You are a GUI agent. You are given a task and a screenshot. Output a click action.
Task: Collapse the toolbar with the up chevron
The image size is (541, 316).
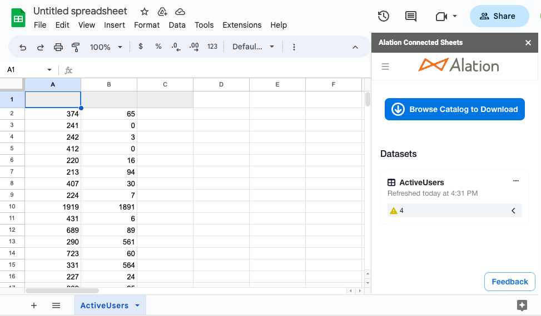355,47
